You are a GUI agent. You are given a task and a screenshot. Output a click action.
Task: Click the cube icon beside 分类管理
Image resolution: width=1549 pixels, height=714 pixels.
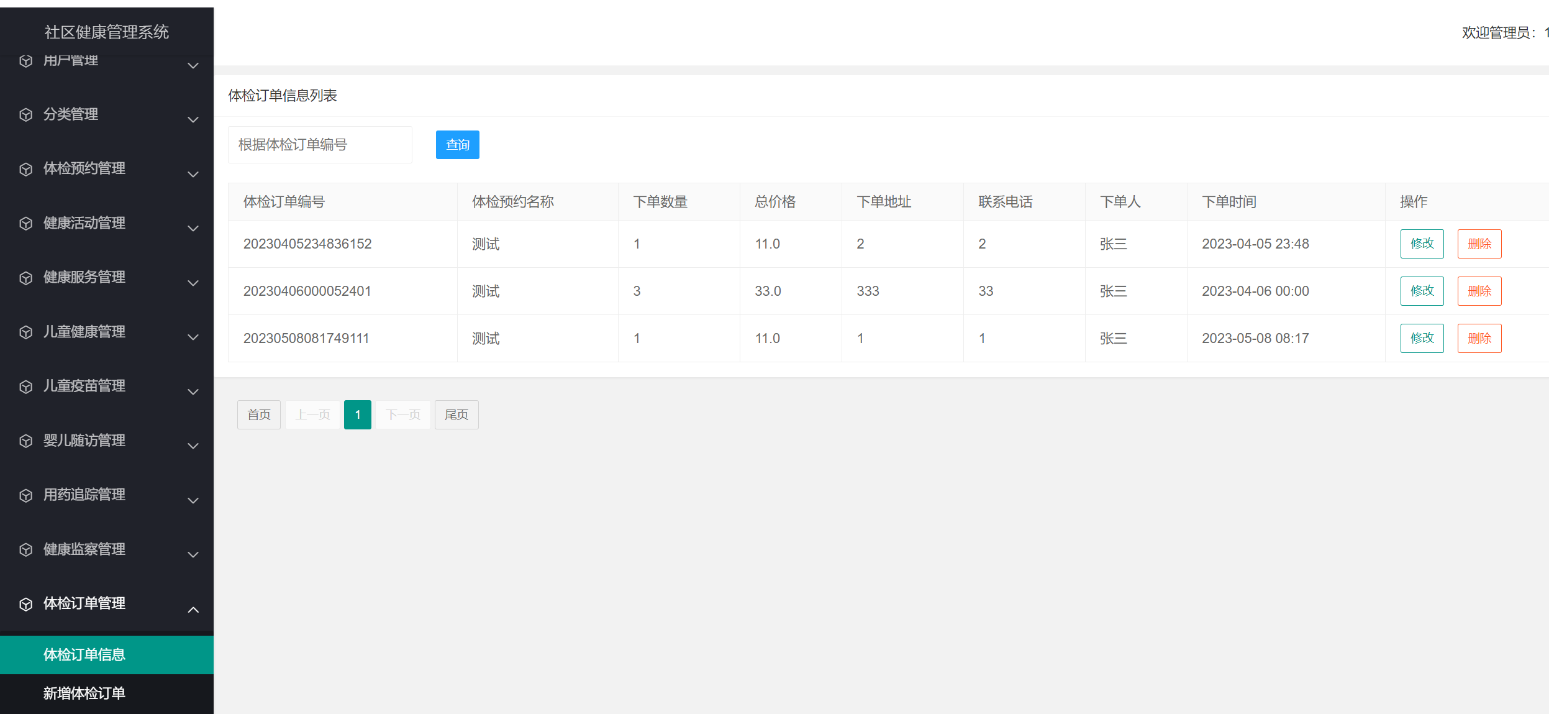(x=25, y=115)
